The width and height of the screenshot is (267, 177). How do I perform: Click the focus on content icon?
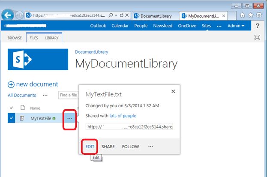257,37
